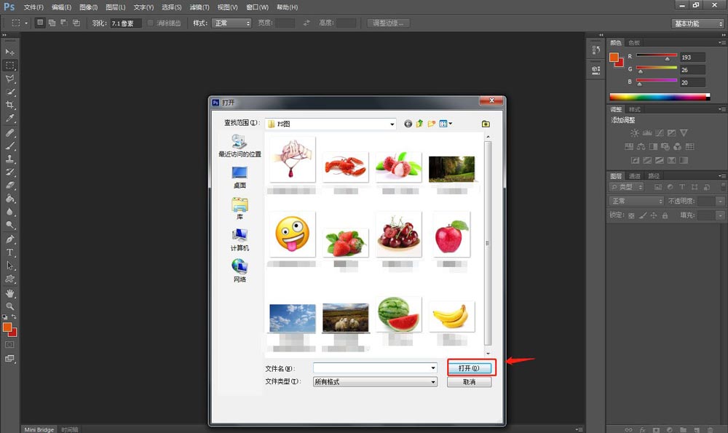Select the Crop tool
Image resolution: width=728 pixels, height=433 pixels.
pyautogui.click(x=9, y=104)
